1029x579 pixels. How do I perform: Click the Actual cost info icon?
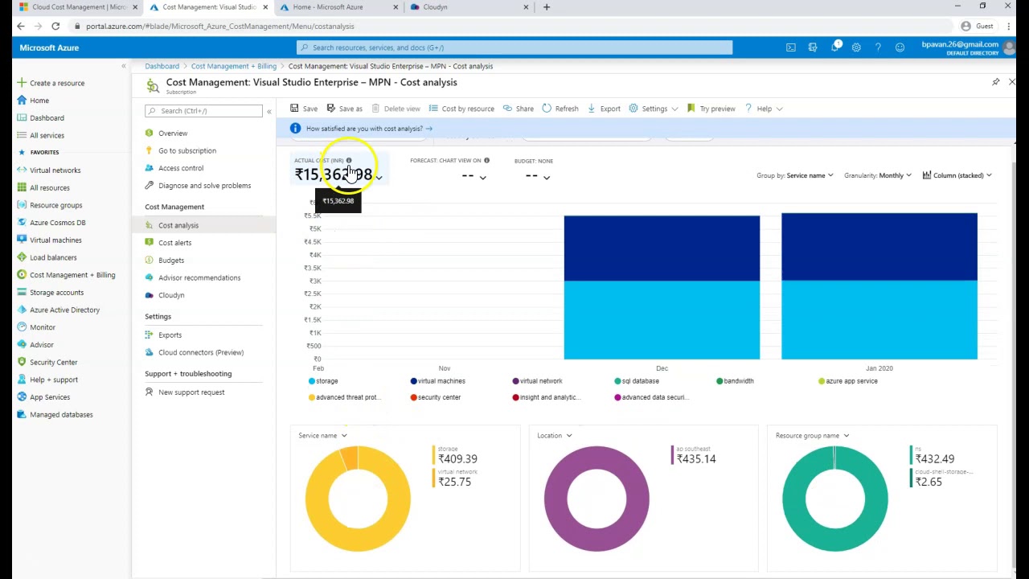pos(349,161)
